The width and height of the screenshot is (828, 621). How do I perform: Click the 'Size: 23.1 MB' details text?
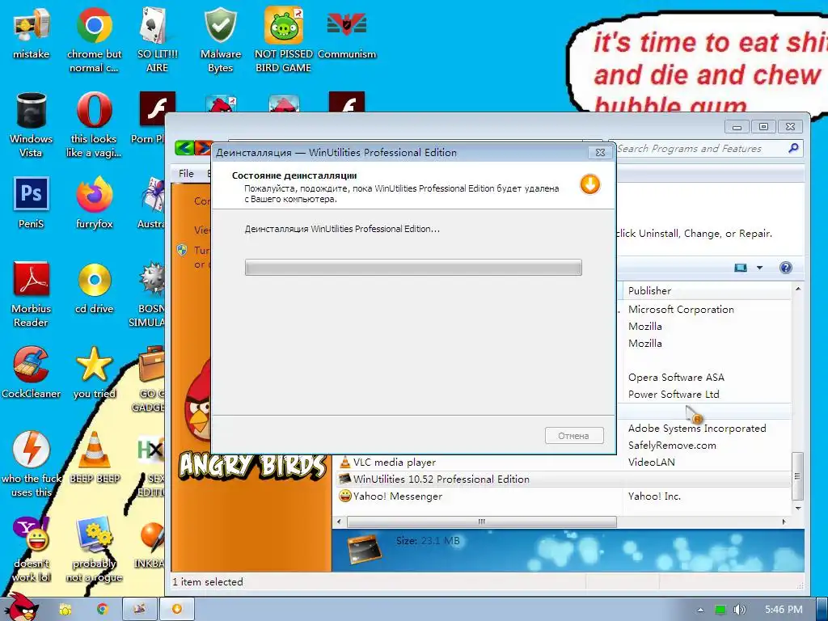[x=428, y=541]
